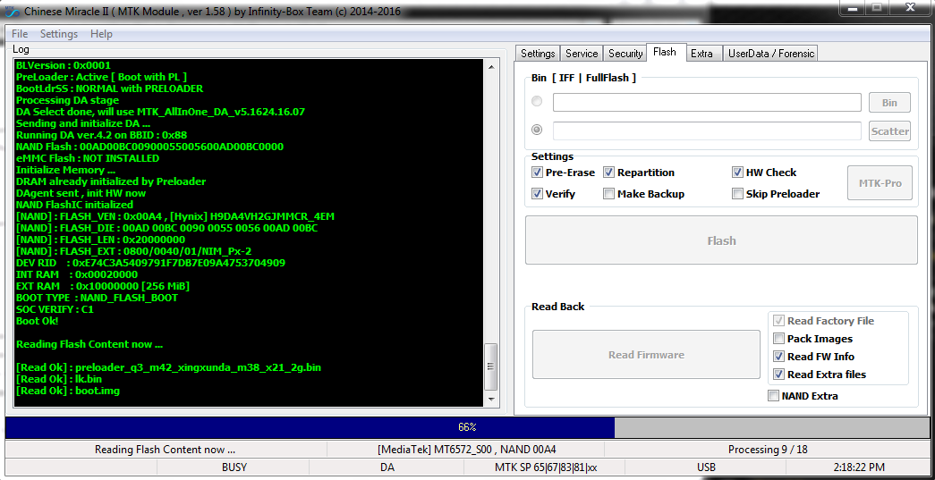Click the 66% progress bar
Viewport: 935px width, 480px height.
(x=467, y=427)
